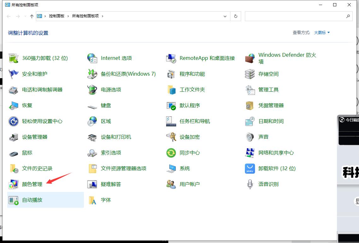Open the 设备管理器 icon
The width and height of the screenshot is (359, 243).
click(14, 137)
